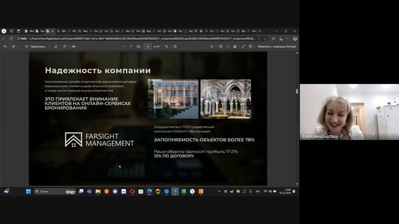Screen dimensions: 399x224
Task: Open the Windows Start menu
Action: 28,191
